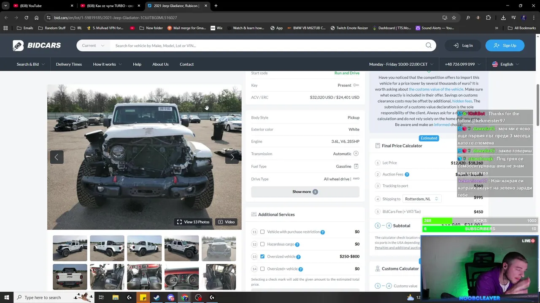Screen dimensions: 540x303
Task: Click the Gasoline fuel type icon
Action: pyautogui.click(x=356, y=166)
